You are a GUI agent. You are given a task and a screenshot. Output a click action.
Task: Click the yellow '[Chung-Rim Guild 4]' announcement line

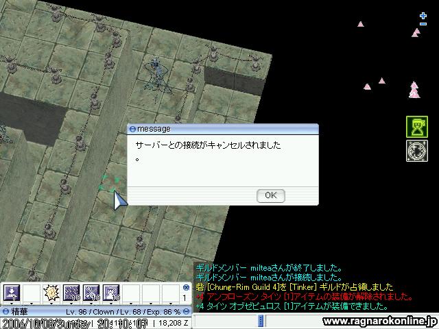(295, 287)
